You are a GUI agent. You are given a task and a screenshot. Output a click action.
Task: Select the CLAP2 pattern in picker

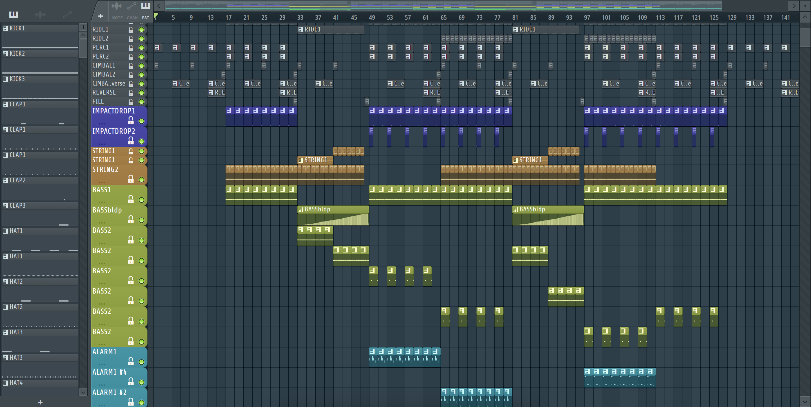tap(40, 180)
